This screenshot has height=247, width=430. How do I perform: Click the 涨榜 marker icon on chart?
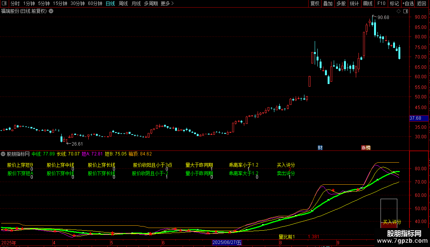[366, 148]
